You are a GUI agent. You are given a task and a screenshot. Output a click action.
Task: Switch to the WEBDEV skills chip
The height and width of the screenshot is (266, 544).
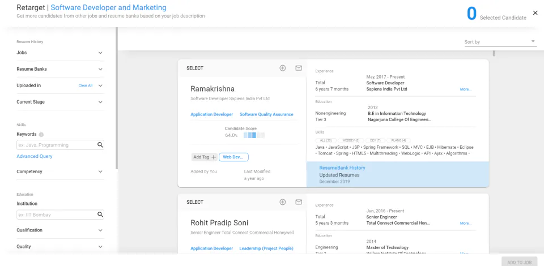(350, 140)
